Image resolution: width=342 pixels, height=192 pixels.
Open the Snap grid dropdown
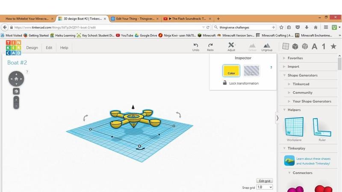point(264,187)
